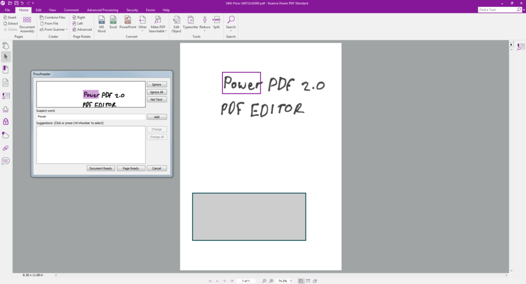Convert to MS Word

pos(101,25)
